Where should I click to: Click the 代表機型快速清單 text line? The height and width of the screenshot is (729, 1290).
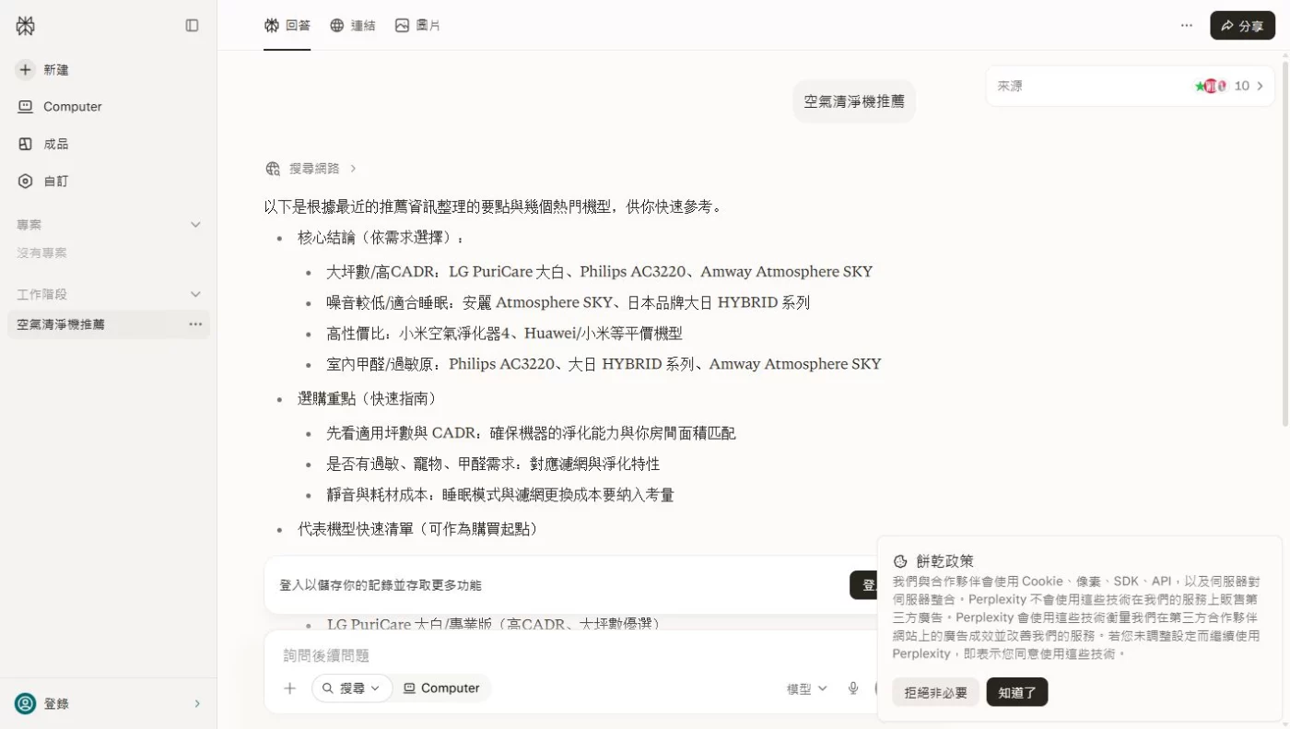417,529
